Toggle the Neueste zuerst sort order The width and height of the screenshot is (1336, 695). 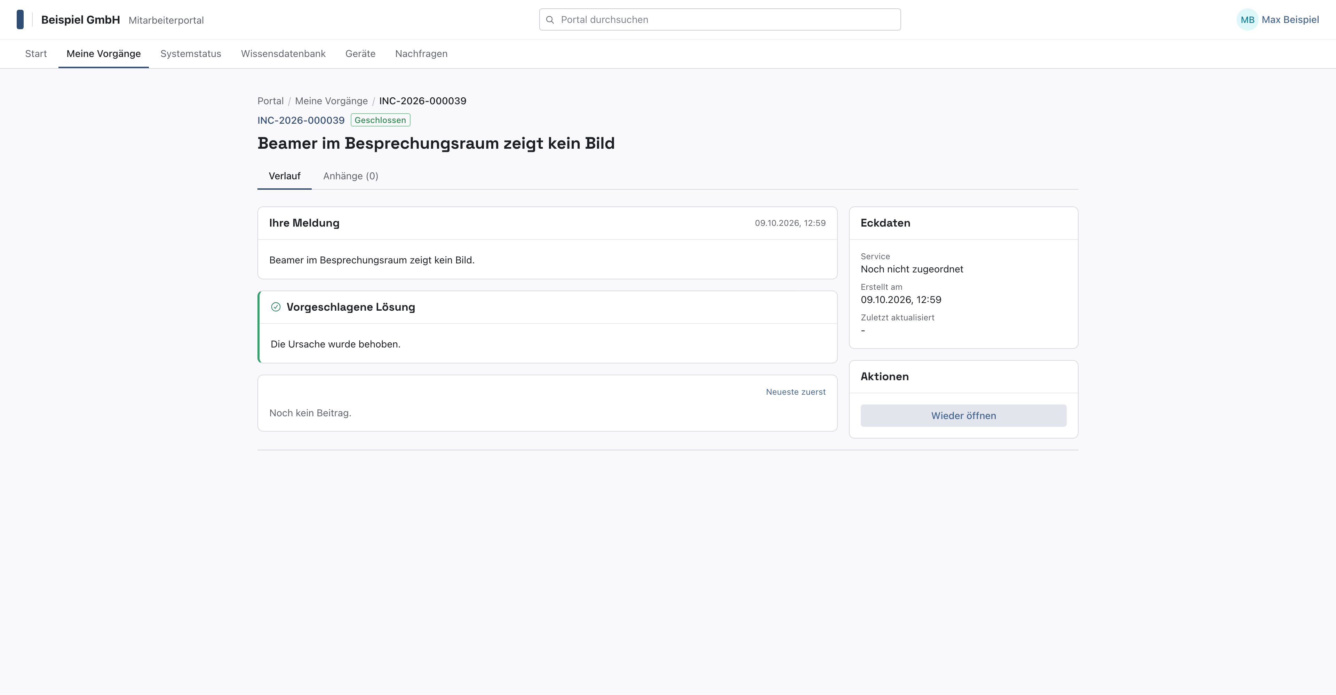coord(796,392)
